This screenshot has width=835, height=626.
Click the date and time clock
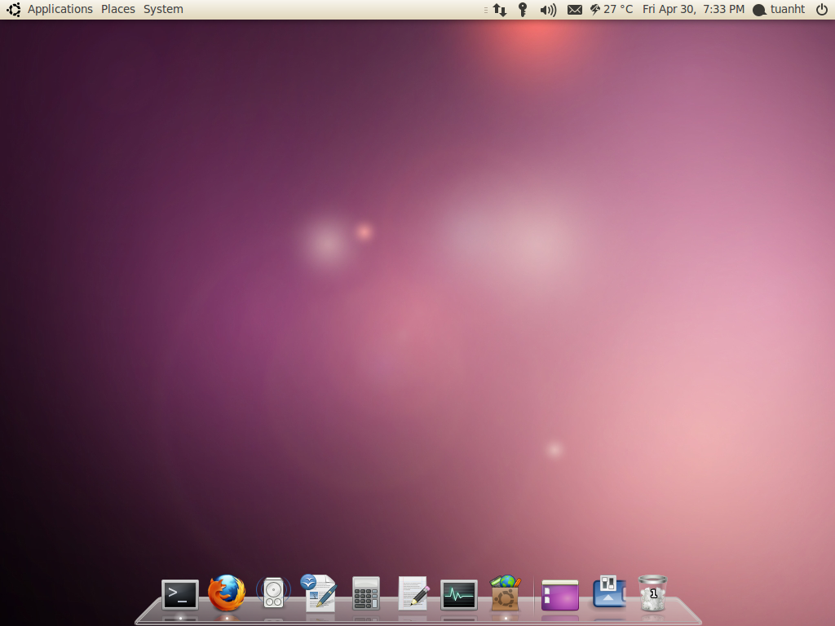(x=693, y=9)
